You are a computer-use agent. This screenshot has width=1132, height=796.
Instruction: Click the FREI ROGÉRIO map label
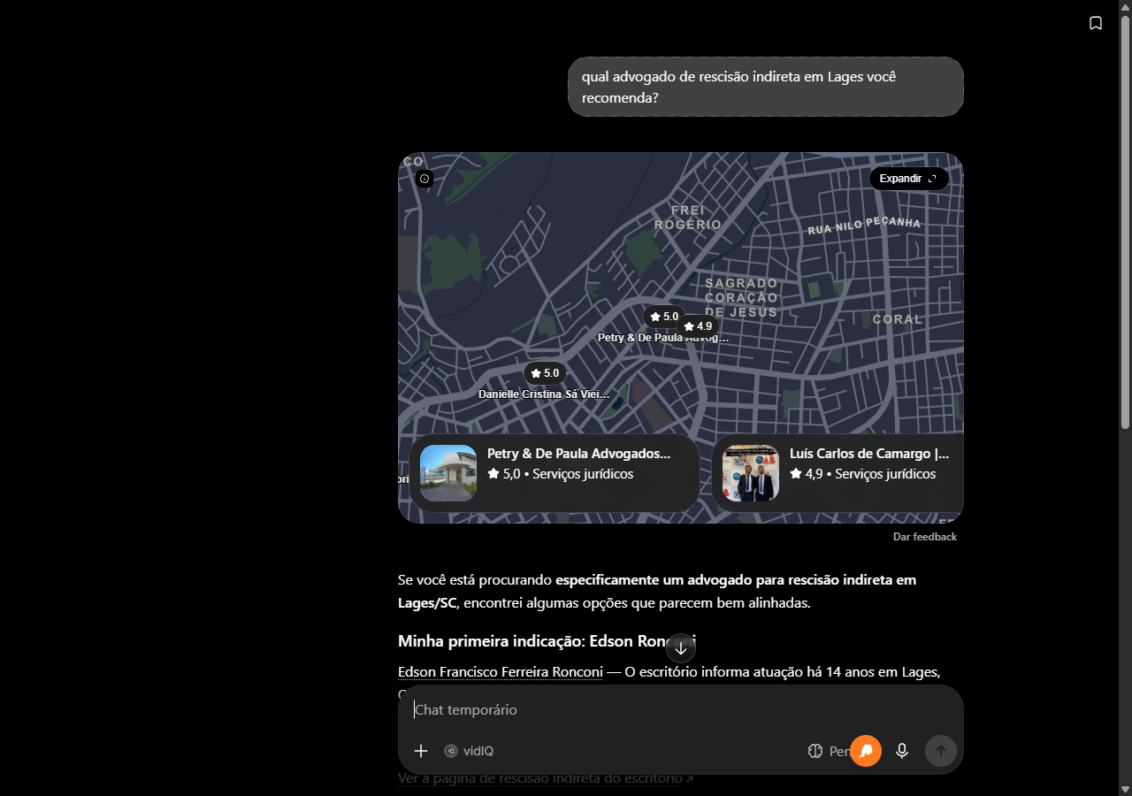689,218
